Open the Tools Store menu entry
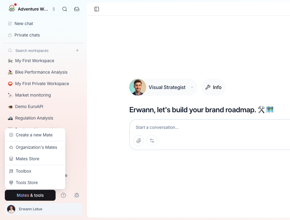Image resolution: width=290 pixels, height=220 pixels. pos(35,183)
